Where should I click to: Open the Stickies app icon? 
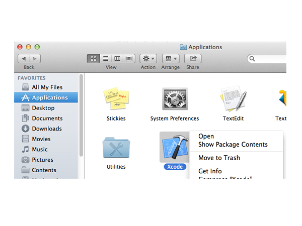[x=116, y=99]
